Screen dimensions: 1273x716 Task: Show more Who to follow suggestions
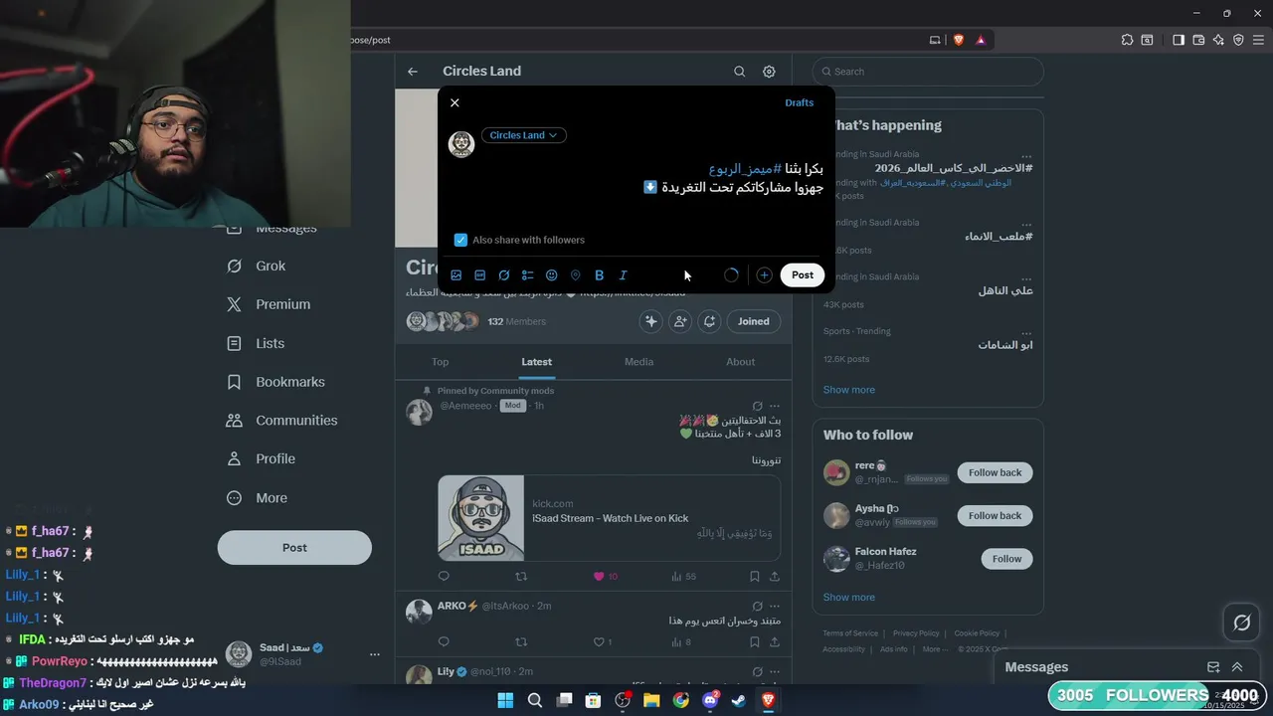849,598
